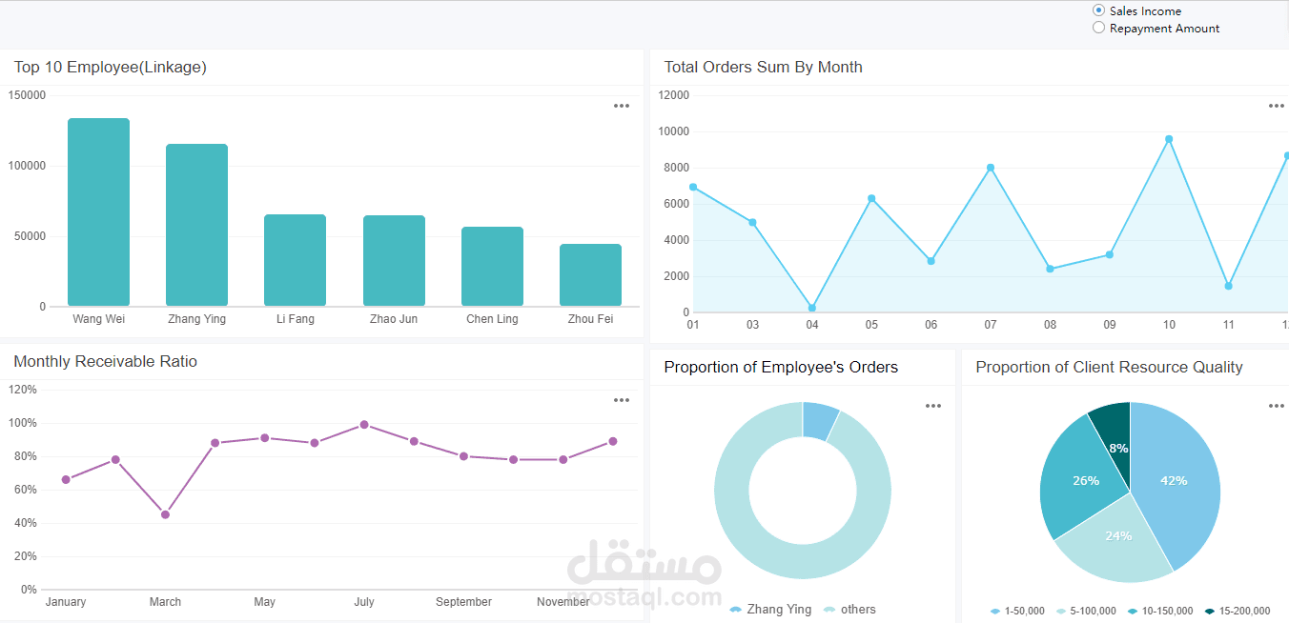Open the more options menu on Proportion of Employee's Orders chart

pyautogui.click(x=932, y=405)
